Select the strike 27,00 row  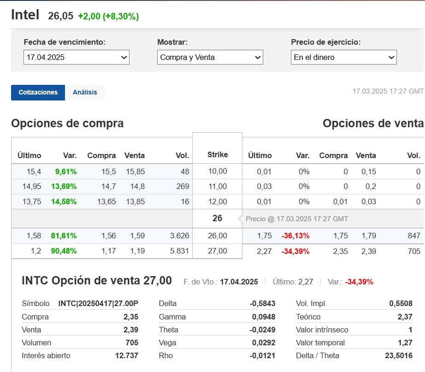218,251
